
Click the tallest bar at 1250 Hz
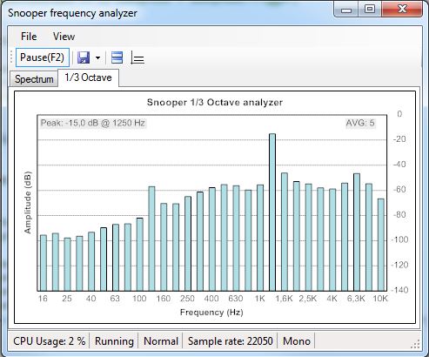click(x=272, y=212)
